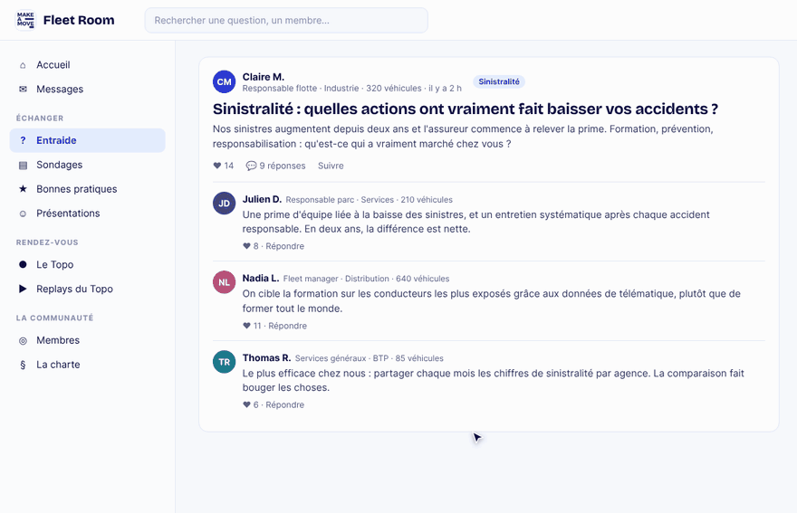Click Répondre under Thomas R.'s reply
The image size is (797, 513).
(284, 404)
